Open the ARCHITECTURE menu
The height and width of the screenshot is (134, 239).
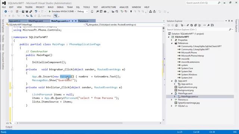click(x=109, y=7)
